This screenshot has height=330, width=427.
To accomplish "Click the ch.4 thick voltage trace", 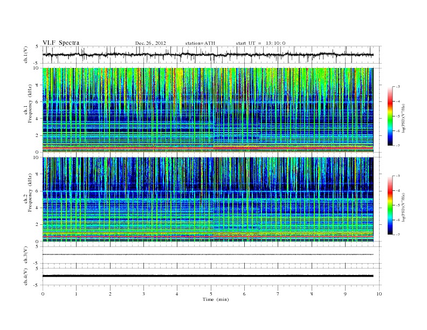I will tap(208, 276).
